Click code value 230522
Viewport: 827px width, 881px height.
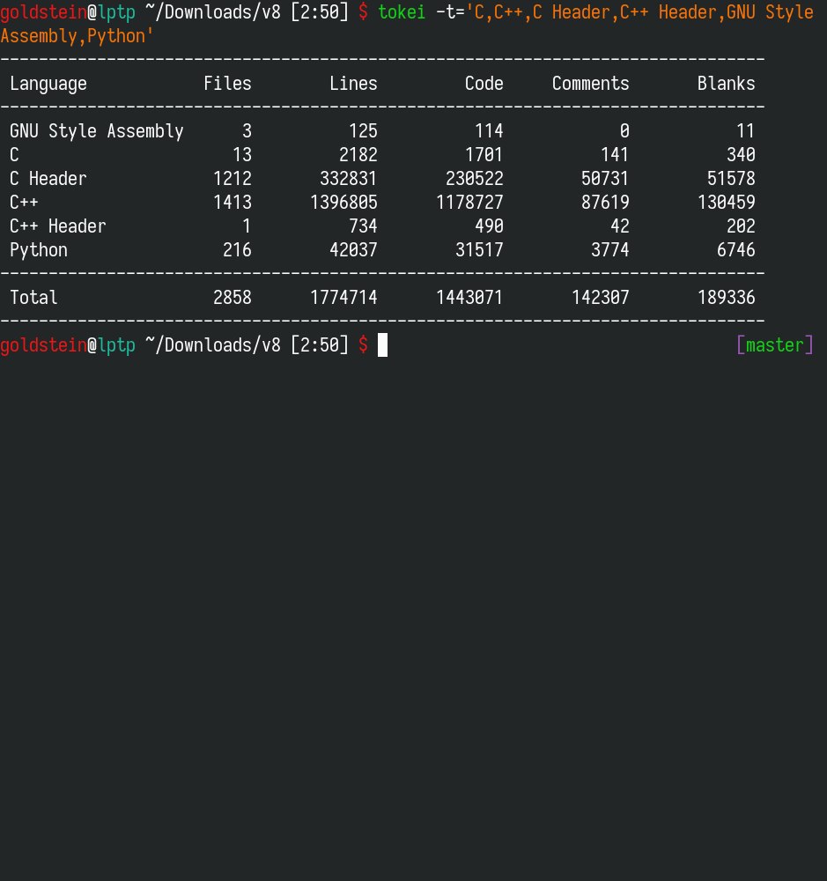click(x=475, y=179)
